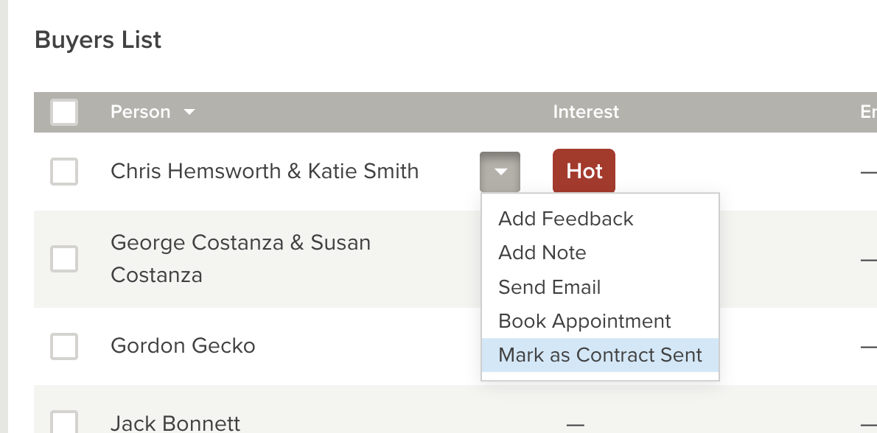Pick Book Appointment from the menu
The height and width of the screenshot is (433, 877).
point(584,321)
